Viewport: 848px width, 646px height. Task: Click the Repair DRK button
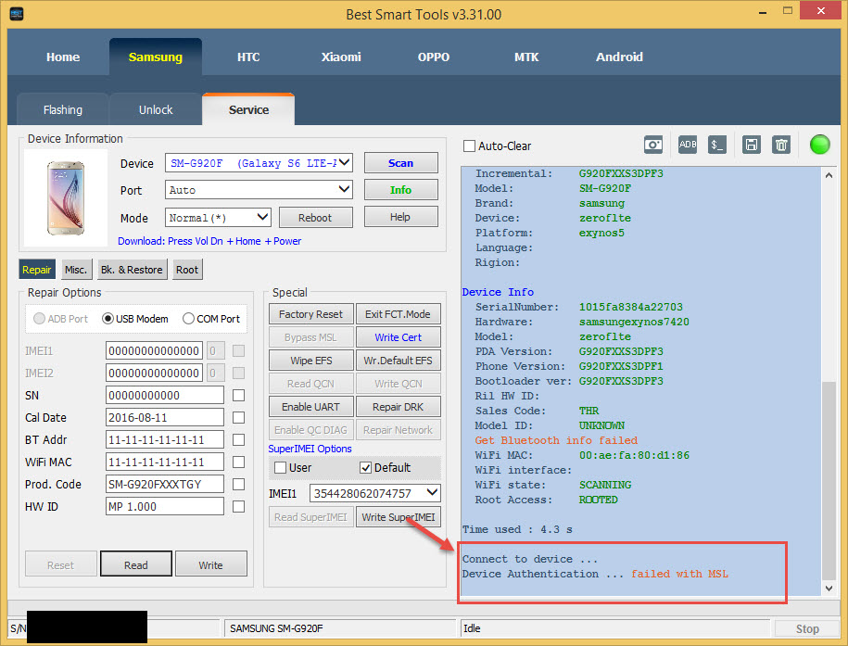398,407
